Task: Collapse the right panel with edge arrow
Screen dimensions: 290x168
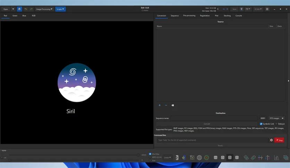Action: [289, 81]
